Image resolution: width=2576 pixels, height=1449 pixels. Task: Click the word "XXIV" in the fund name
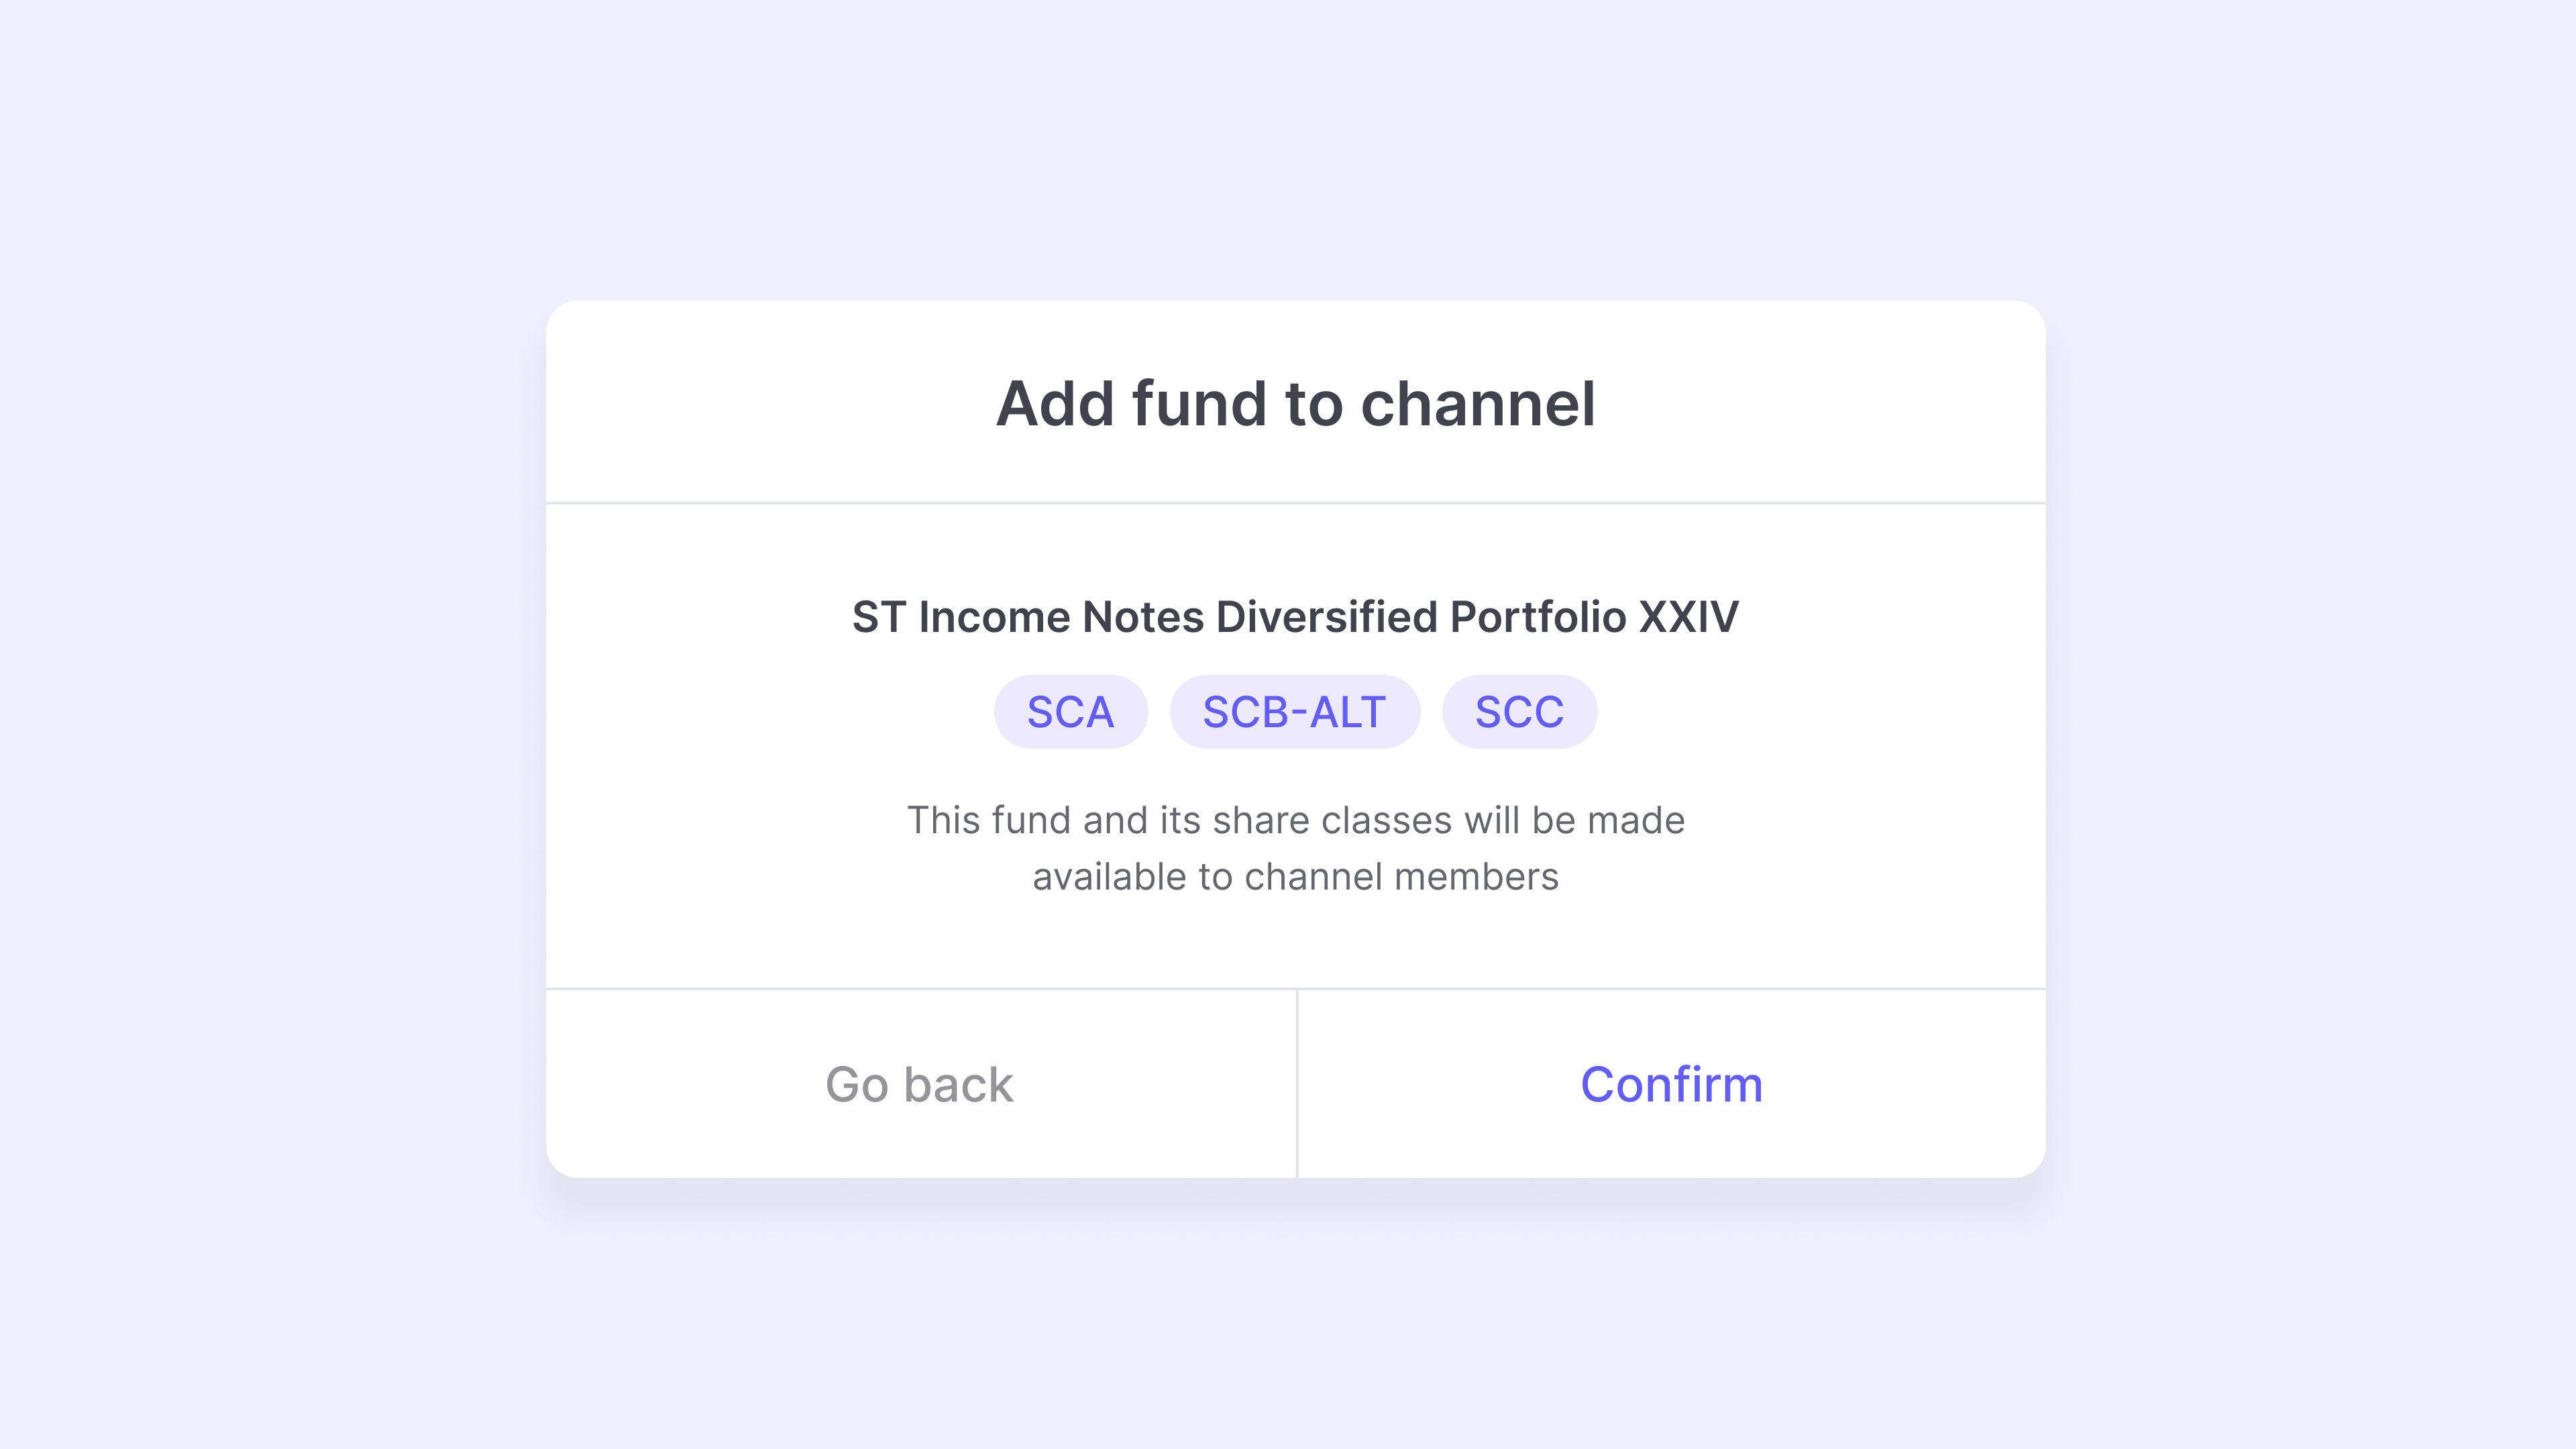1689,617
